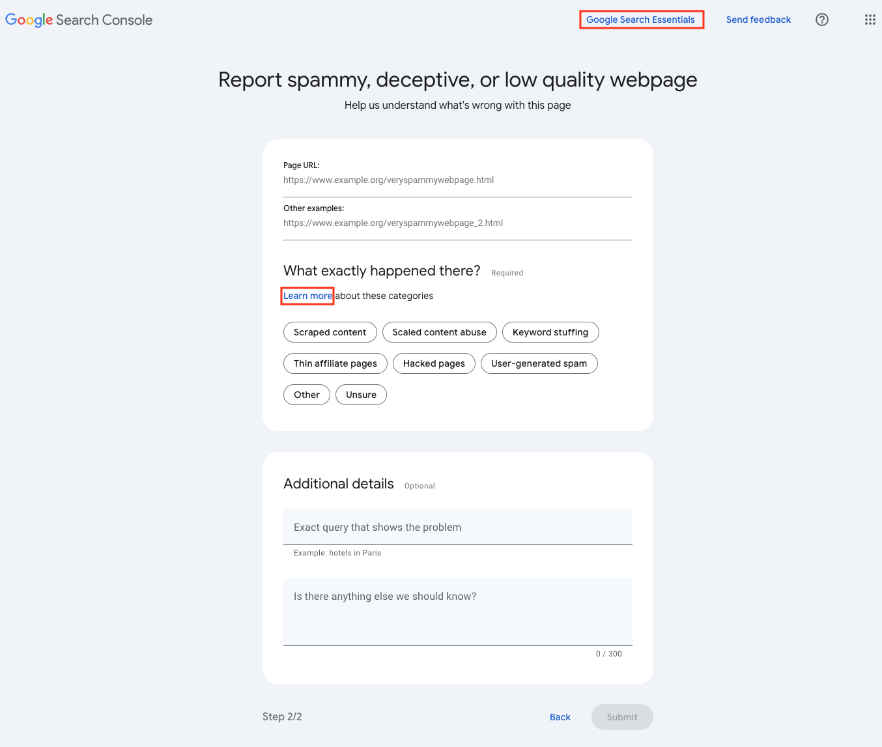The width and height of the screenshot is (882, 747).
Task: Select the Unsure category chip
Action: click(361, 395)
